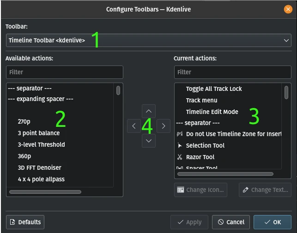
Task: Click the Current actions filter field
Action: tap(233, 72)
